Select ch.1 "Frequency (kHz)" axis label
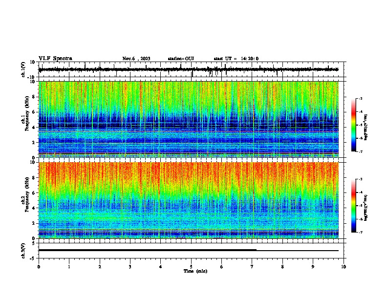387x299 pixels. click(x=27, y=114)
